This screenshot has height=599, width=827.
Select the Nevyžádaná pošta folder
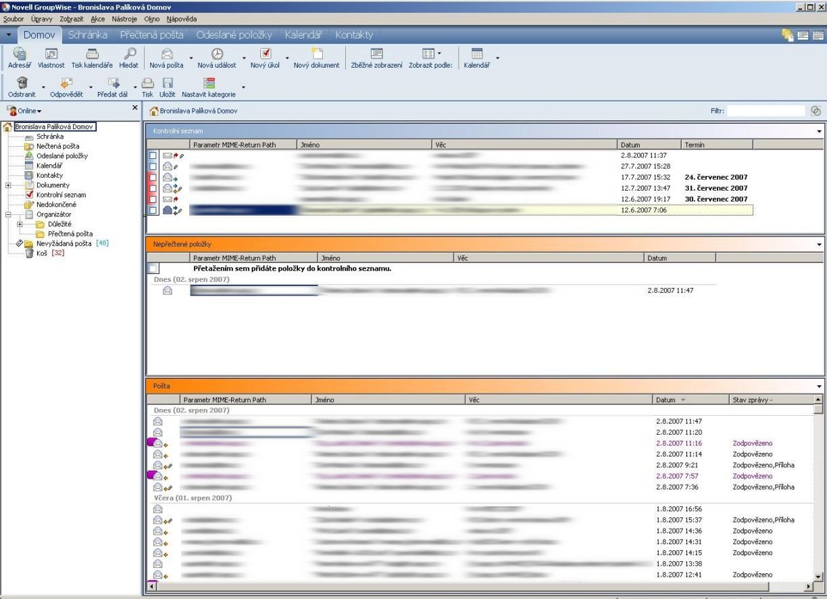click(x=64, y=243)
